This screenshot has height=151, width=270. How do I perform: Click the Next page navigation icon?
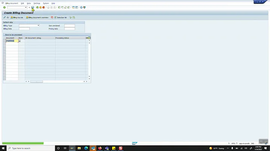click(x=66, y=7)
